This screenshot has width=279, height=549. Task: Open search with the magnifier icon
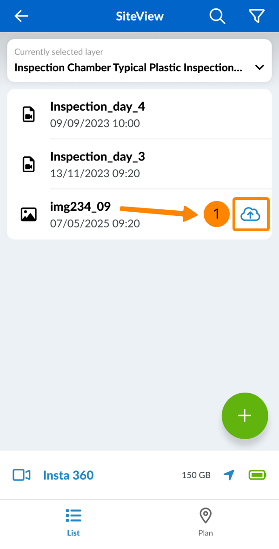click(217, 16)
